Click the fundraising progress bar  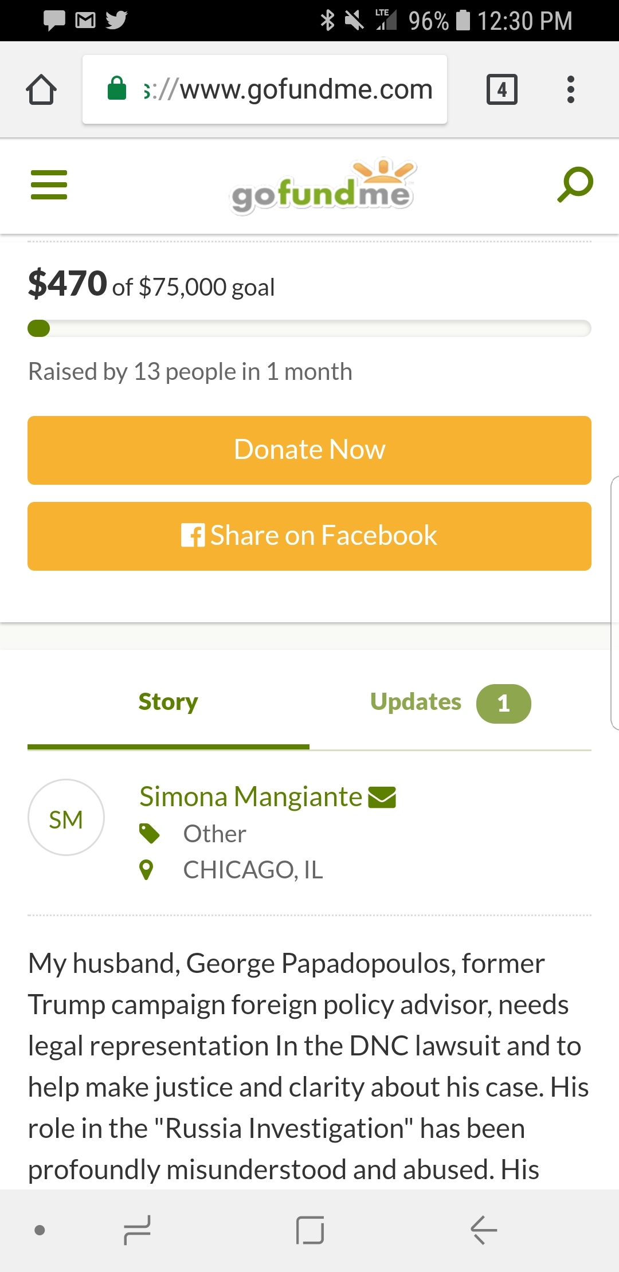tap(309, 329)
